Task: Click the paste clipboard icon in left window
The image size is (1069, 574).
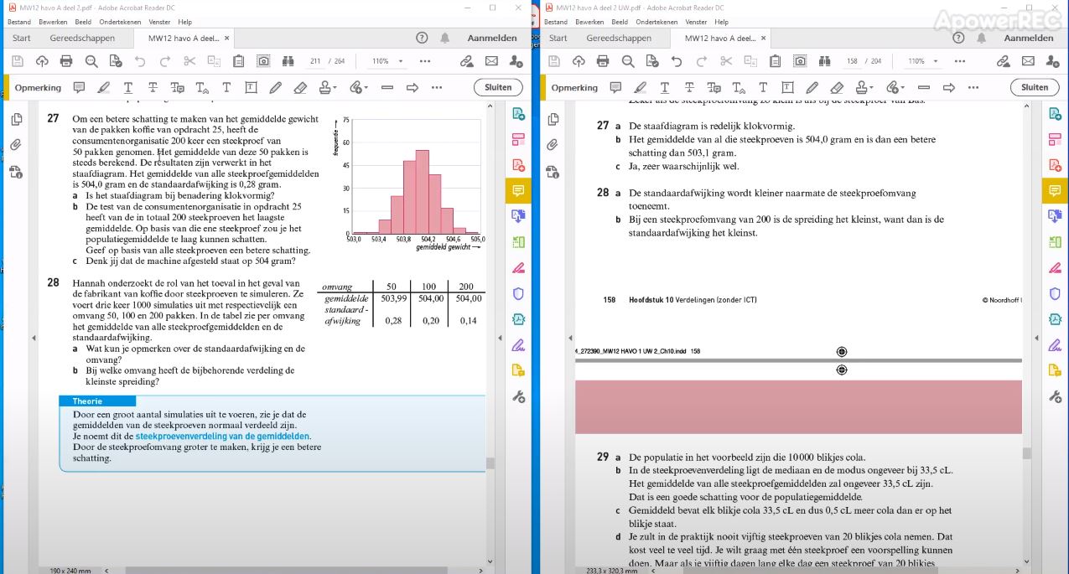Action: (239, 61)
